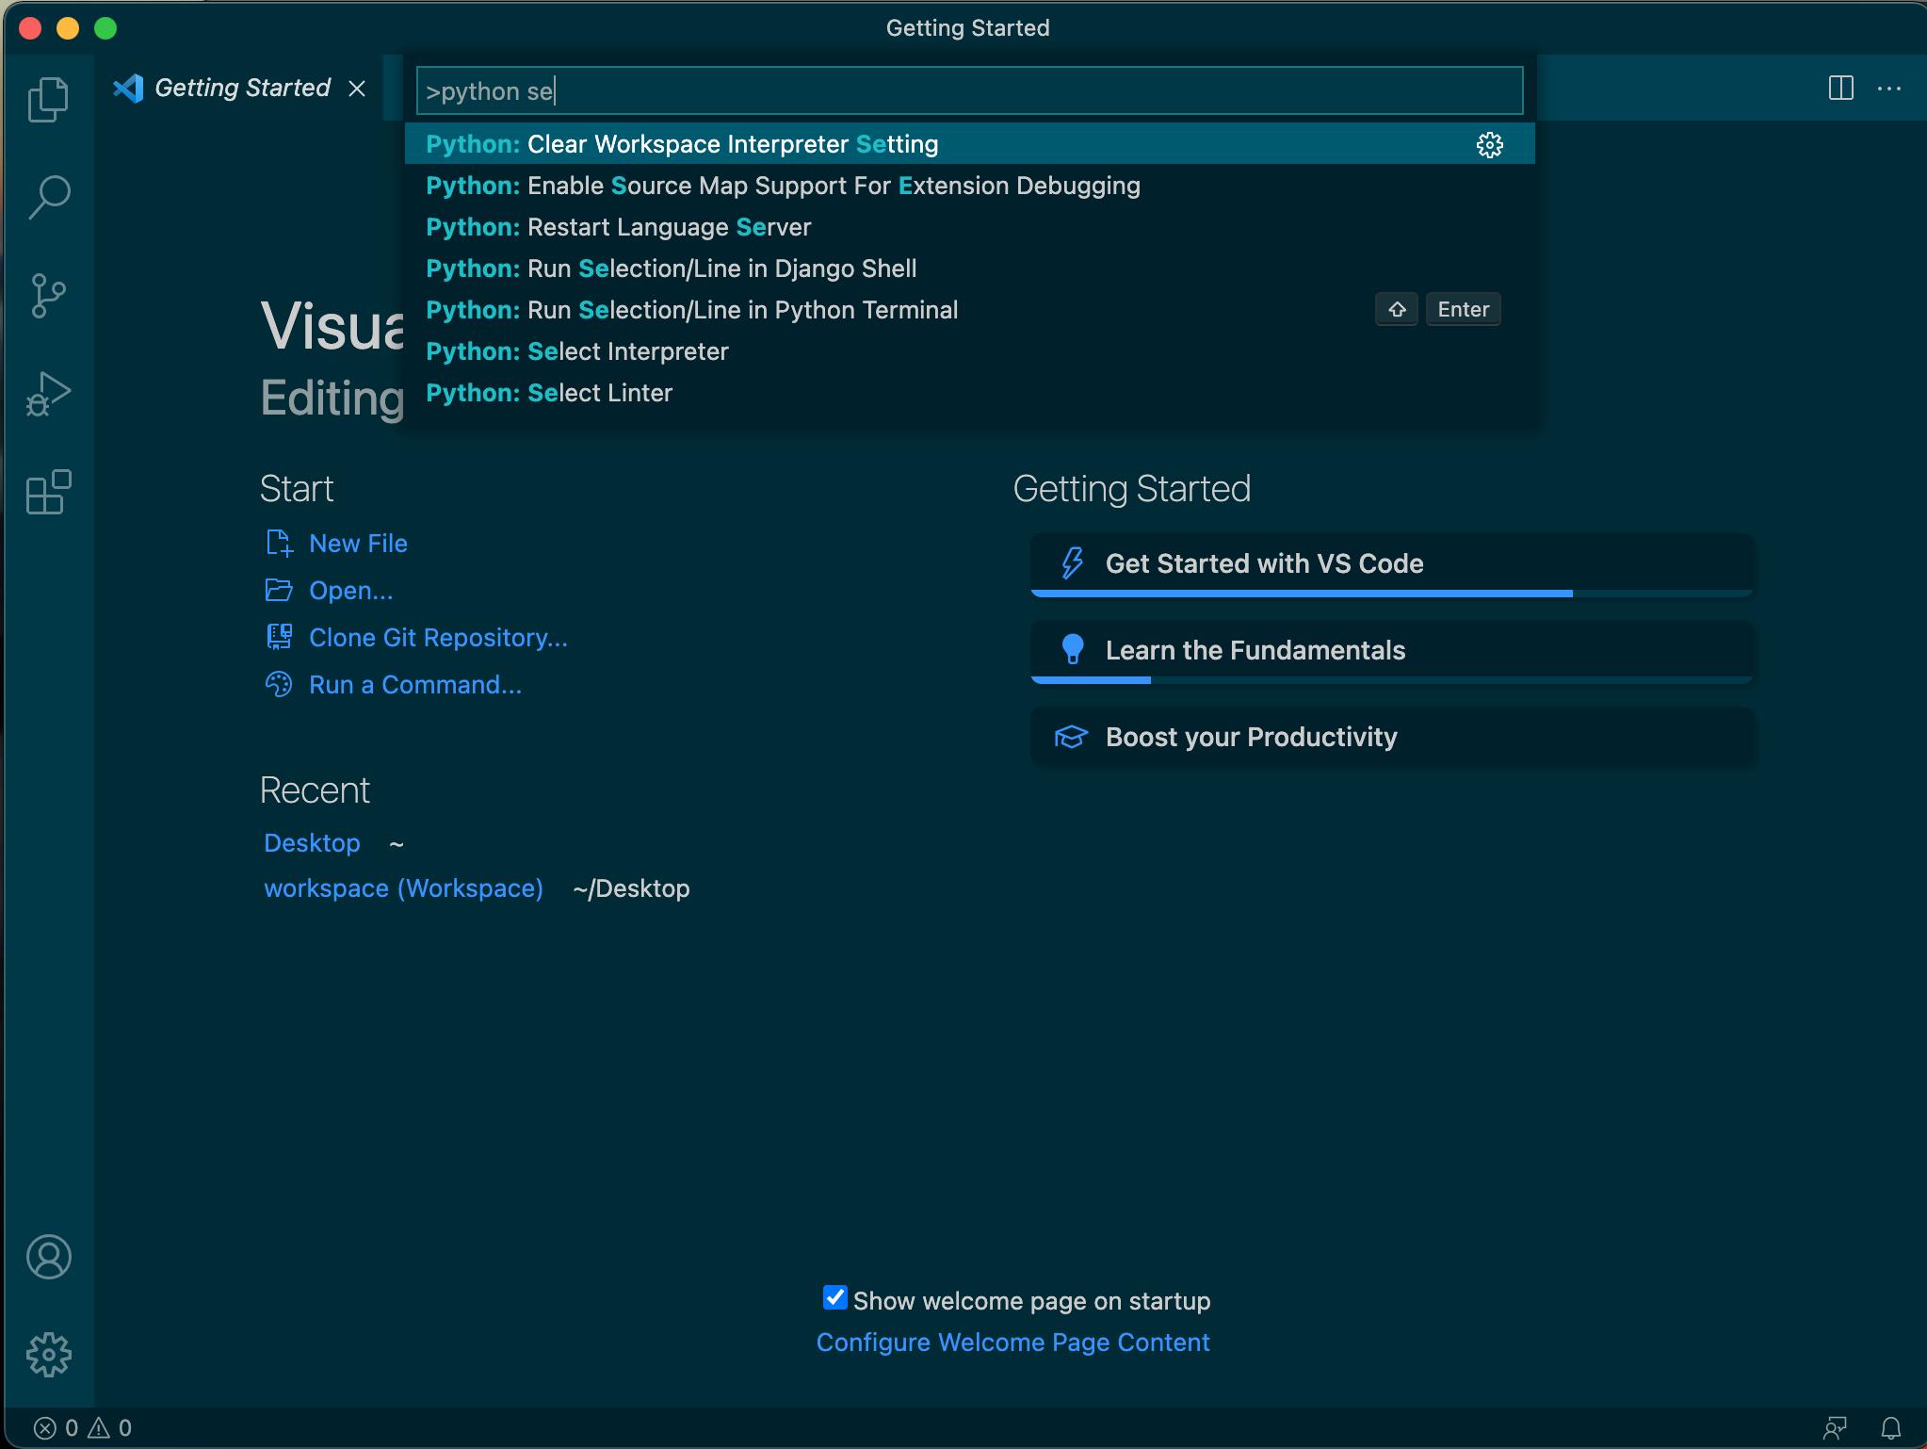
Task: Open workspace from Recent list
Action: click(403, 887)
